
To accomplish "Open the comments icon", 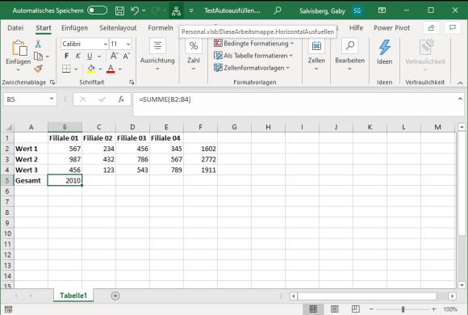I will tap(453, 27).
